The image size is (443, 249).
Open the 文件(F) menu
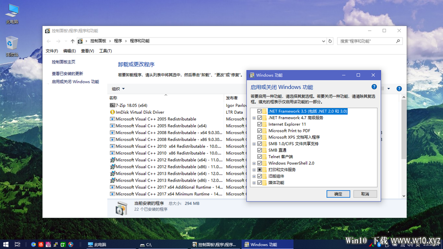(52, 51)
